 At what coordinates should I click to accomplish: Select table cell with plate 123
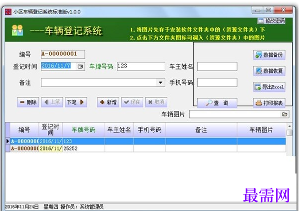84,141
